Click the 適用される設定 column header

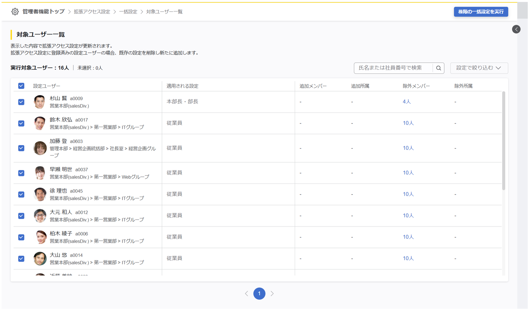182,86
